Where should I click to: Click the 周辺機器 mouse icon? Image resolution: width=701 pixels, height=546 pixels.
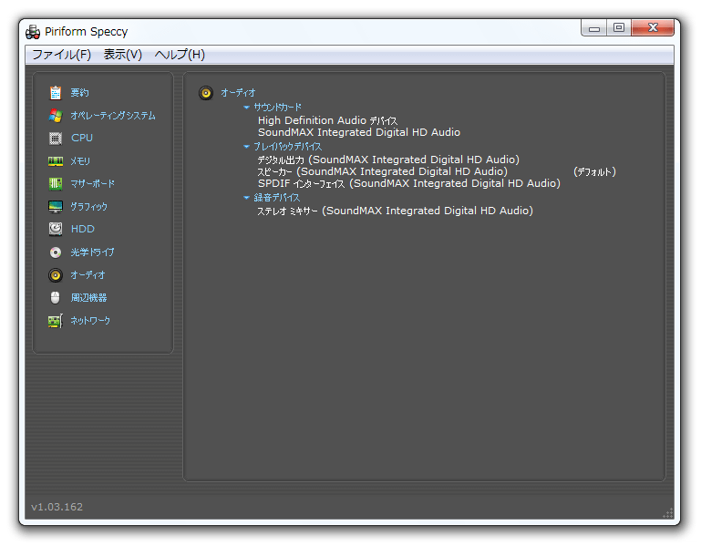[55, 297]
